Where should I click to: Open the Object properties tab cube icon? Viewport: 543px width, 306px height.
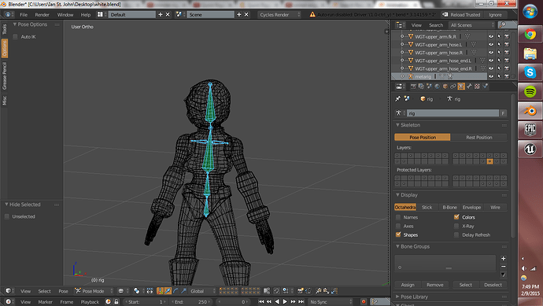click(445, 87)
